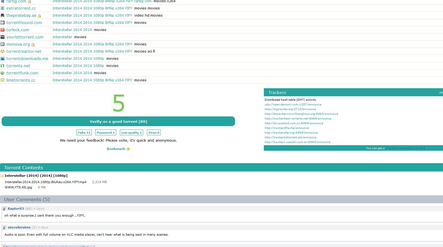Click the yourbittorrent.com favicon icon

click(2, 37)
